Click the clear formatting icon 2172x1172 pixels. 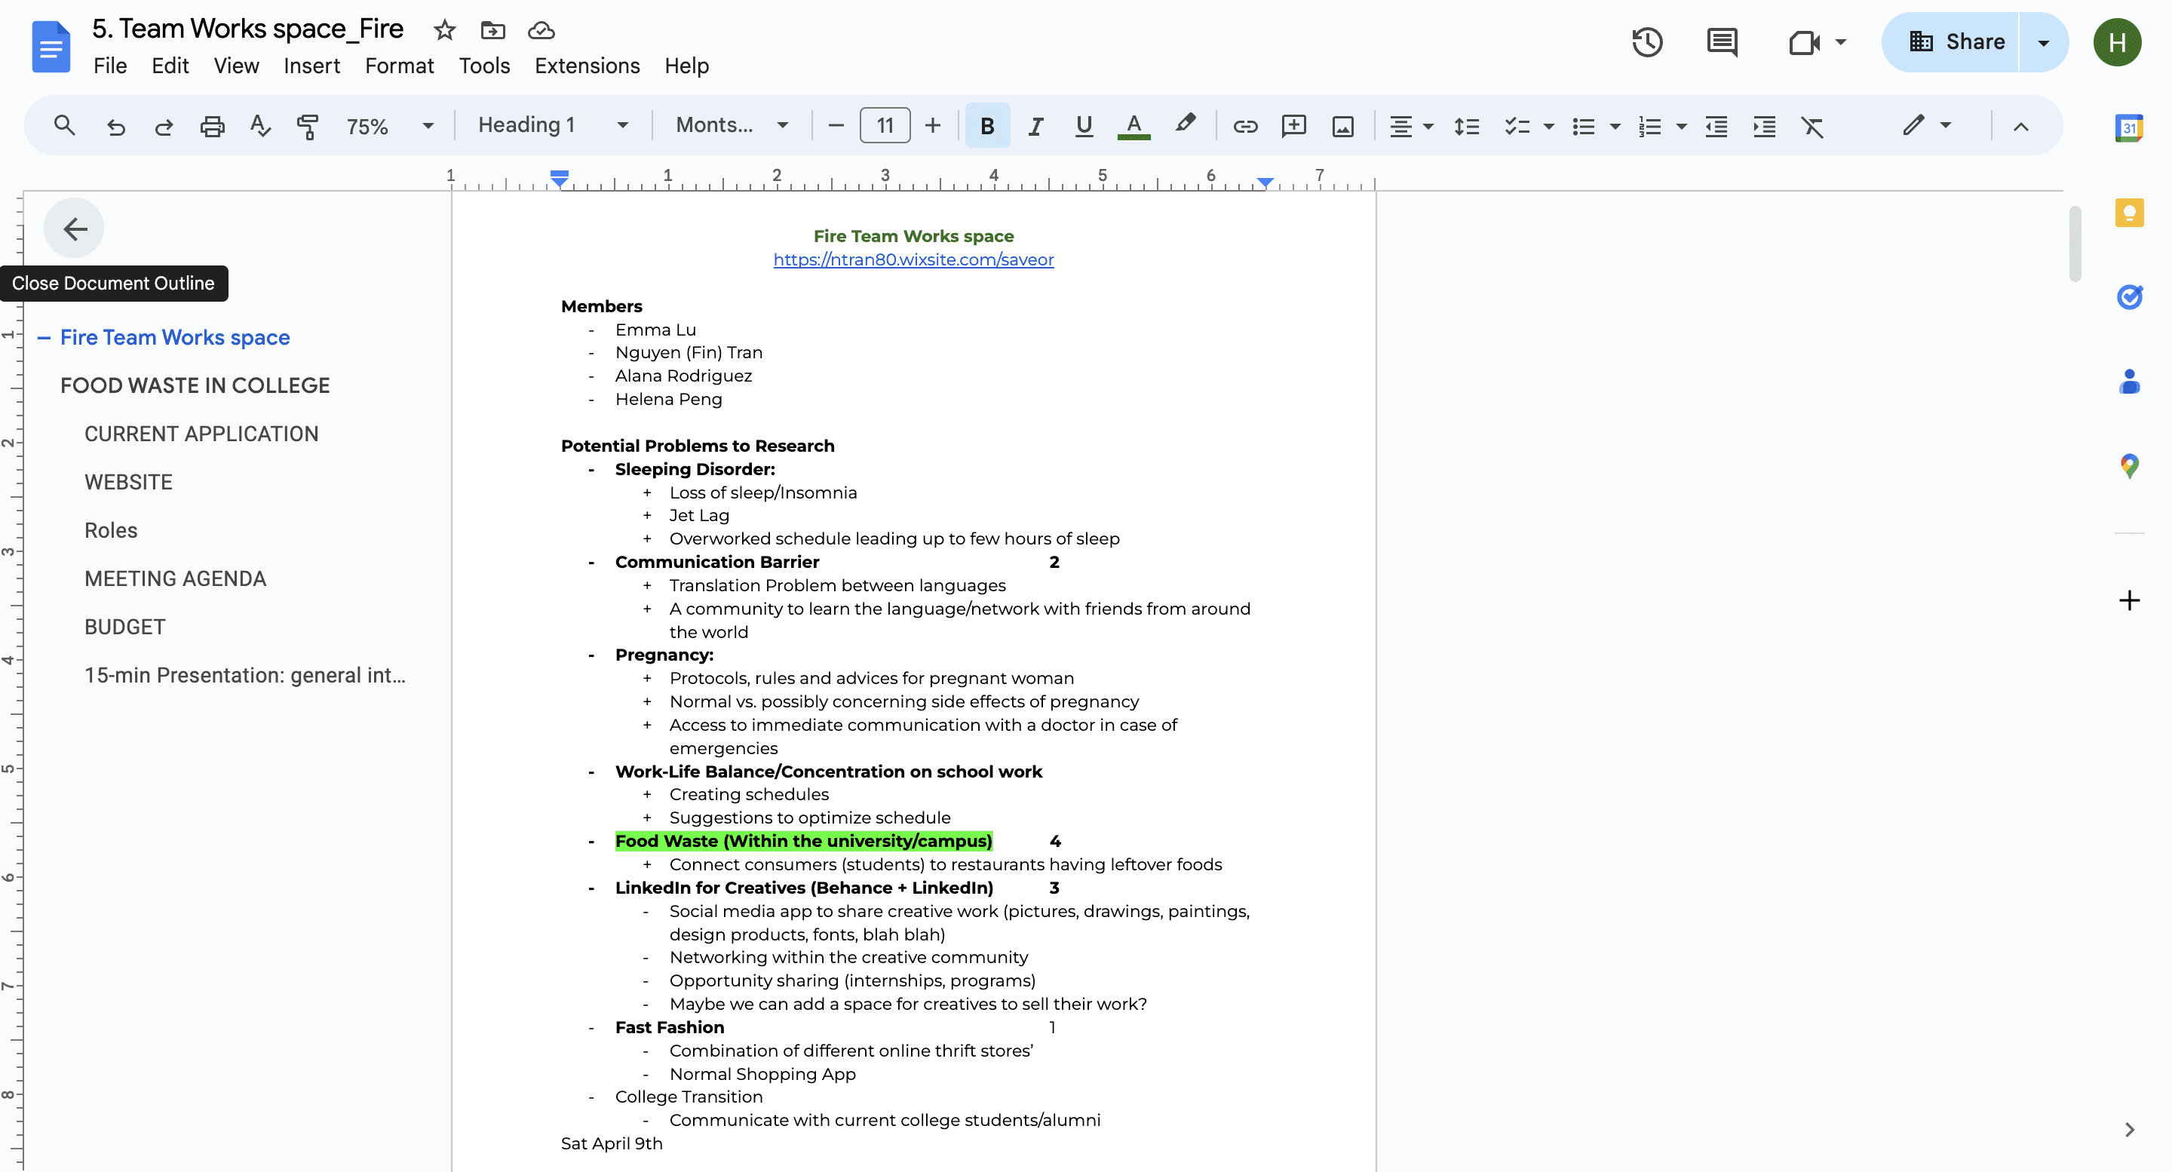click(x=1812, y=127)
